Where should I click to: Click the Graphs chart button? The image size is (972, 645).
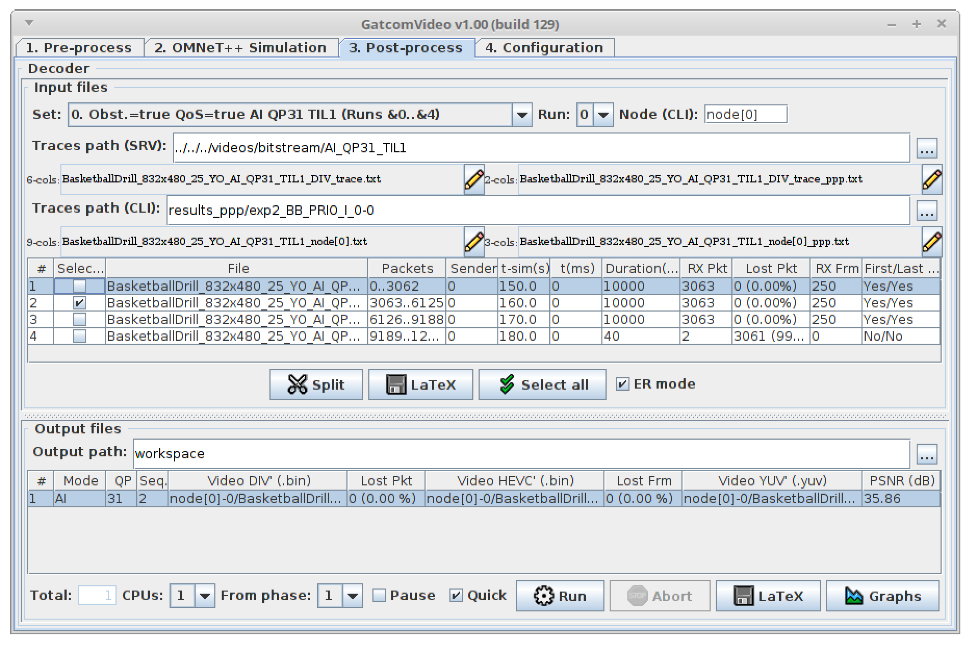click(882, 596)
